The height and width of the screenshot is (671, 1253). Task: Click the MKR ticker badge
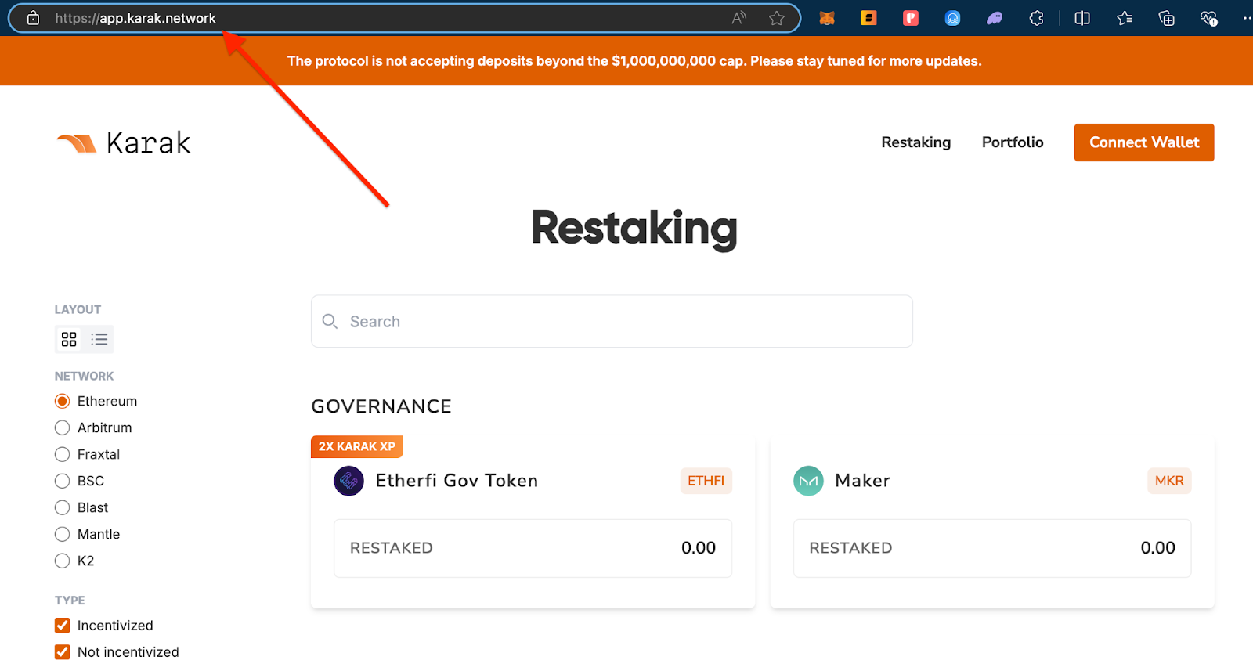pyautogui.click(x=1169, y=481)
